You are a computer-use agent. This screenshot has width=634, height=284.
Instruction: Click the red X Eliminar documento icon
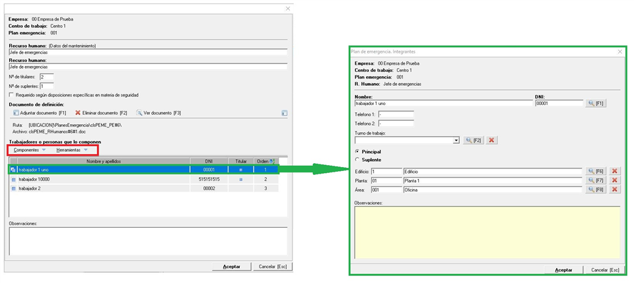point(78,113)
